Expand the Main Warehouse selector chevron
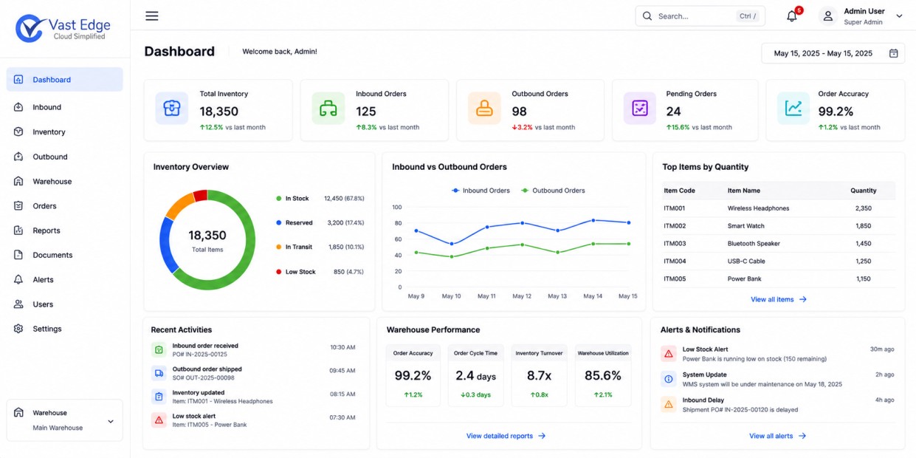 tap(111, 422)
